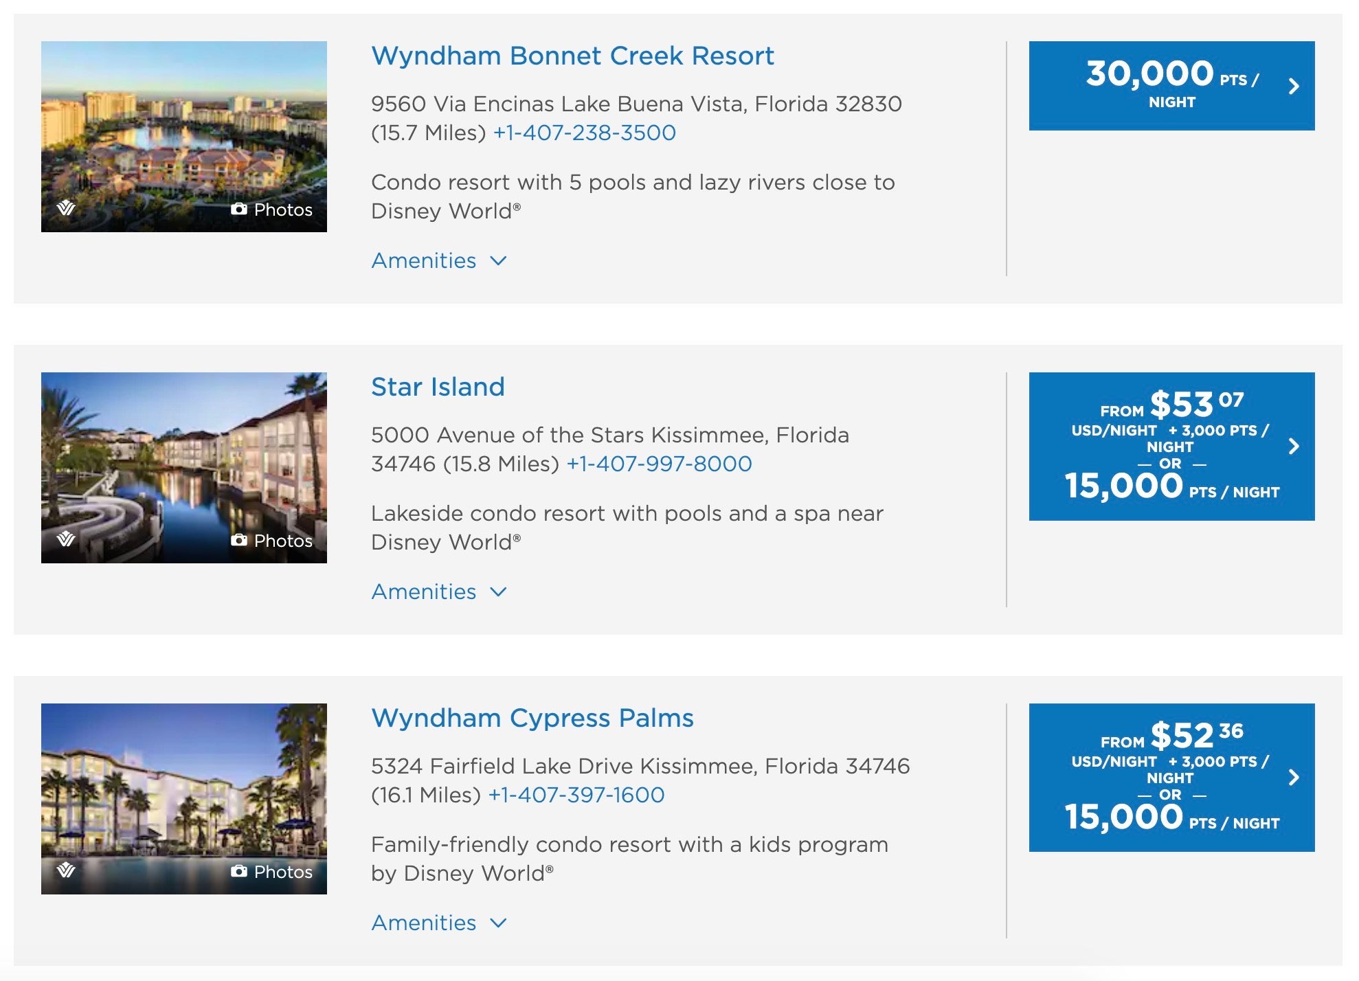Open Wyndham Bonnet Creek Resort title link
This screenshot has height=981, width=1359.
572,56
